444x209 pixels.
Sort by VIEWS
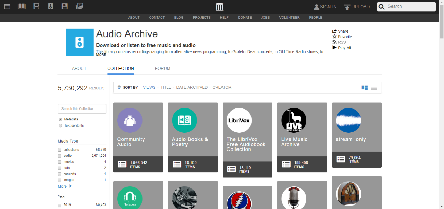click(149, 87)
